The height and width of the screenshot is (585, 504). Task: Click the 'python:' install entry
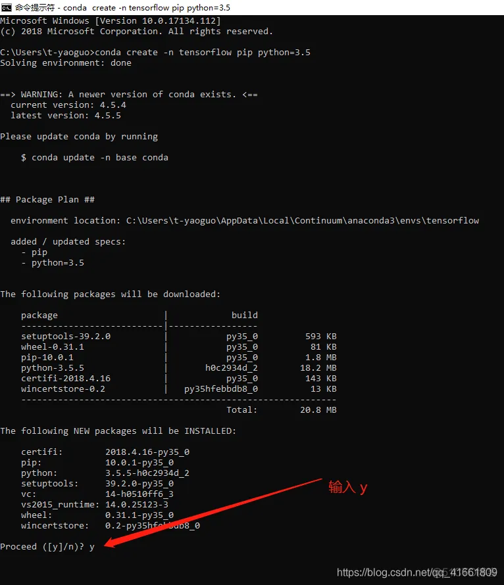coord(39,473)
